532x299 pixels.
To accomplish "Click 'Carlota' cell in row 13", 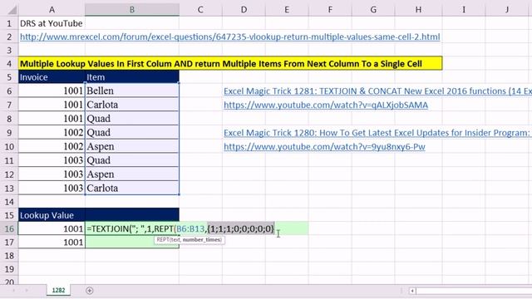I will click(132, 189).
